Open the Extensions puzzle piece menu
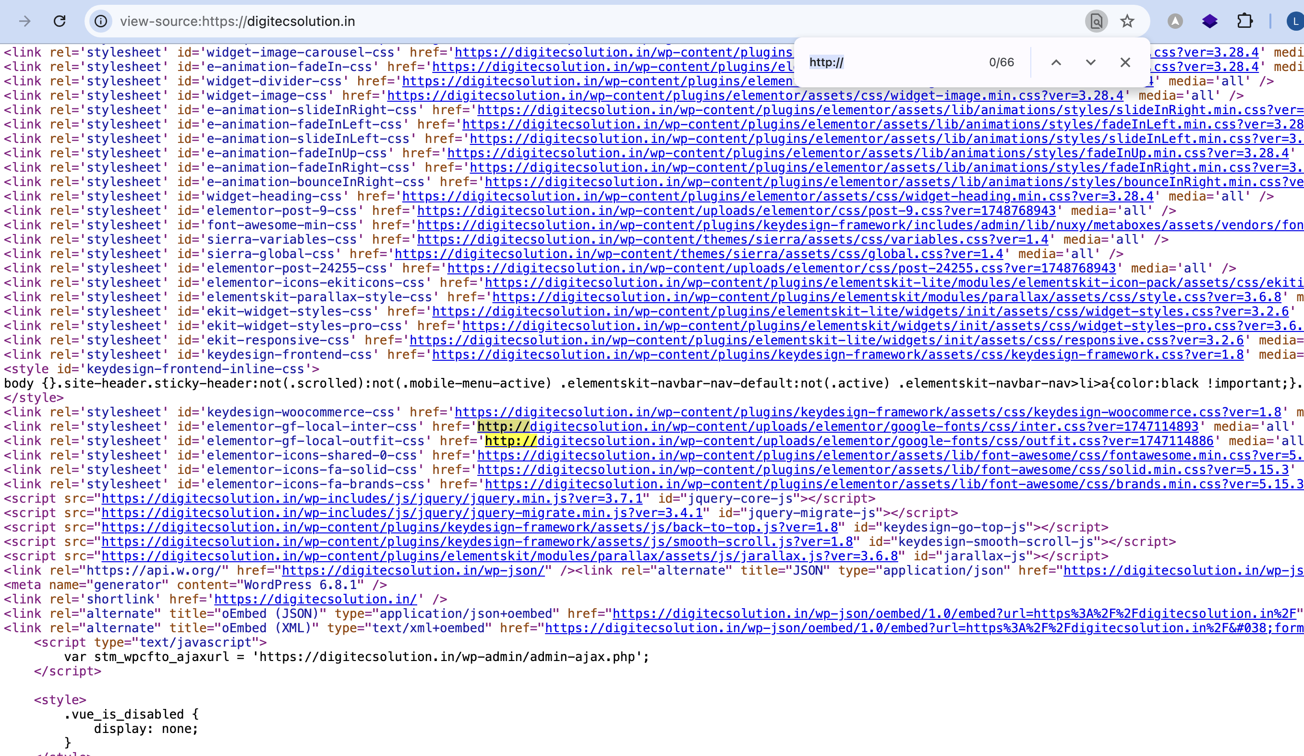Viewport: 1304px width, 756px height. 1244,21
